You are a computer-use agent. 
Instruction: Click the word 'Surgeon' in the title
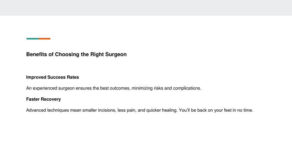116,54
